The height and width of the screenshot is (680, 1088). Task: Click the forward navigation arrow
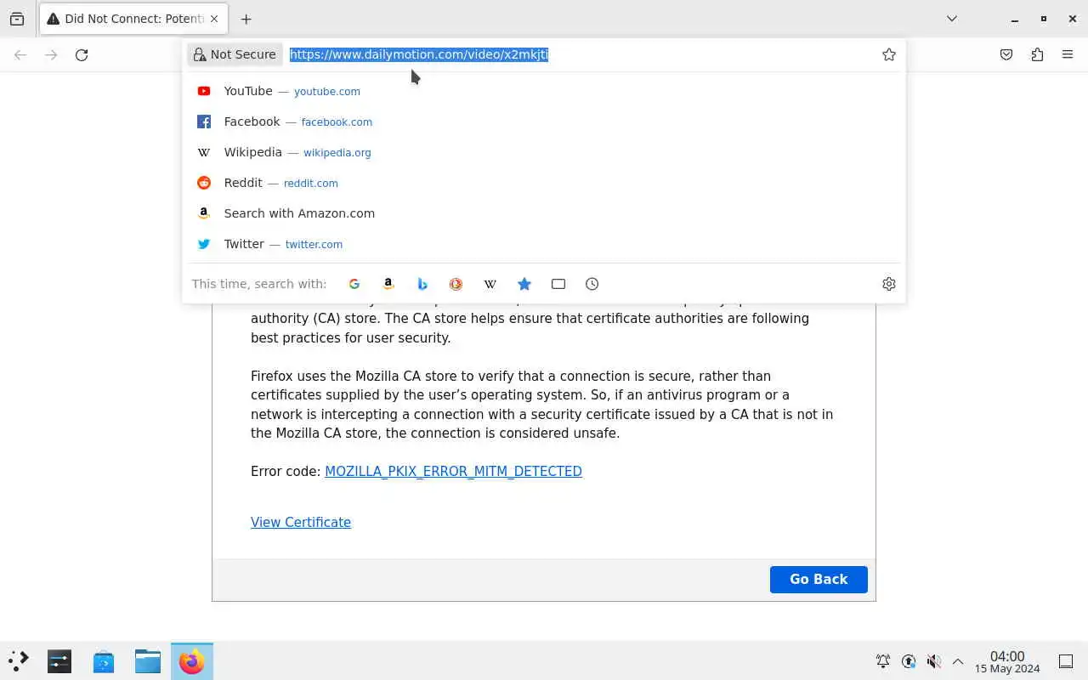[51, 54]
